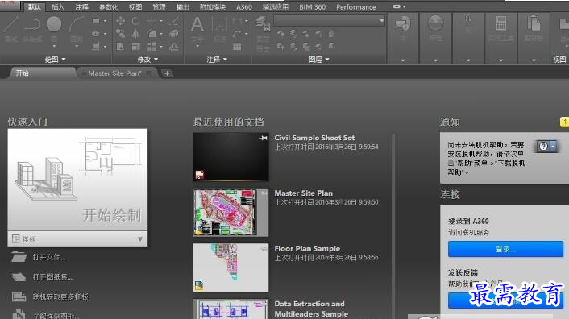Screen dimensions: 569x319
Task: Click the yellow notification count badge
Action: point(565,122)
